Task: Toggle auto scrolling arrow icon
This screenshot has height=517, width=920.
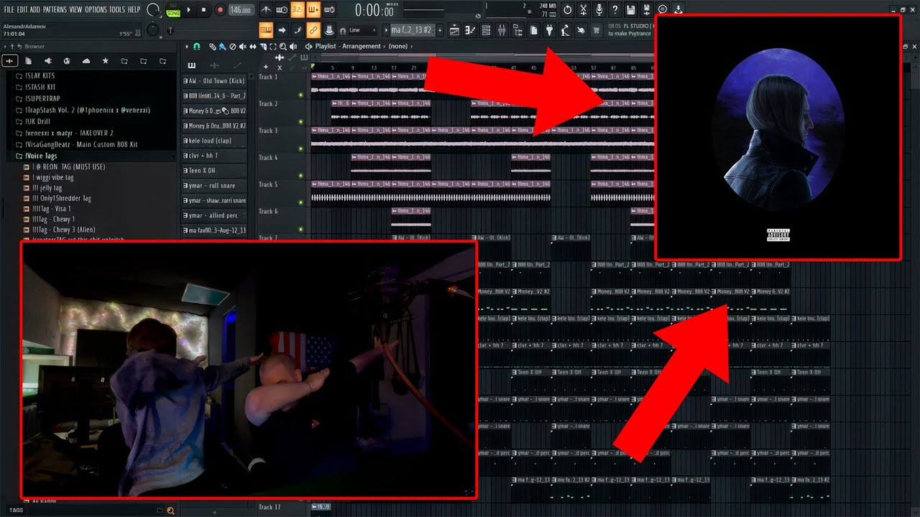Action: click(x=282, y=30)
